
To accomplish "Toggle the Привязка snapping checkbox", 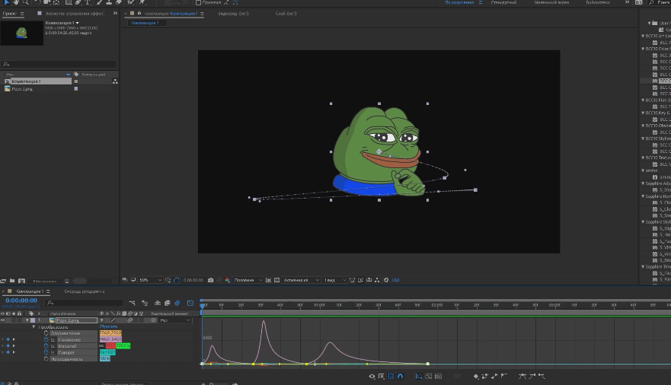I will pyautogui.click(x=198, y=2).
